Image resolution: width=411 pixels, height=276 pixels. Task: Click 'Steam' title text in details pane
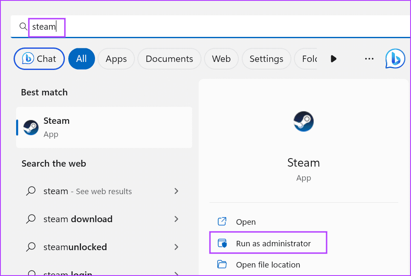click(x=304, y=163)
